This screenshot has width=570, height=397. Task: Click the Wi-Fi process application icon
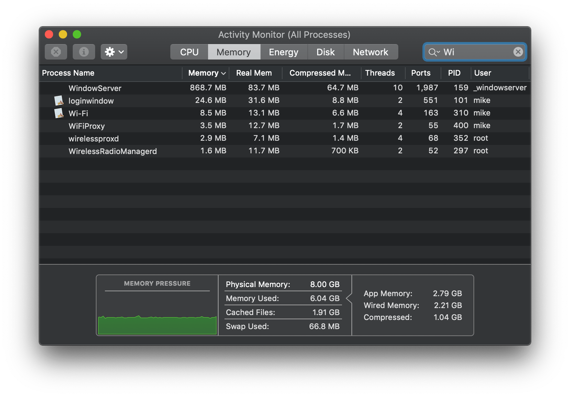[59, 113]
